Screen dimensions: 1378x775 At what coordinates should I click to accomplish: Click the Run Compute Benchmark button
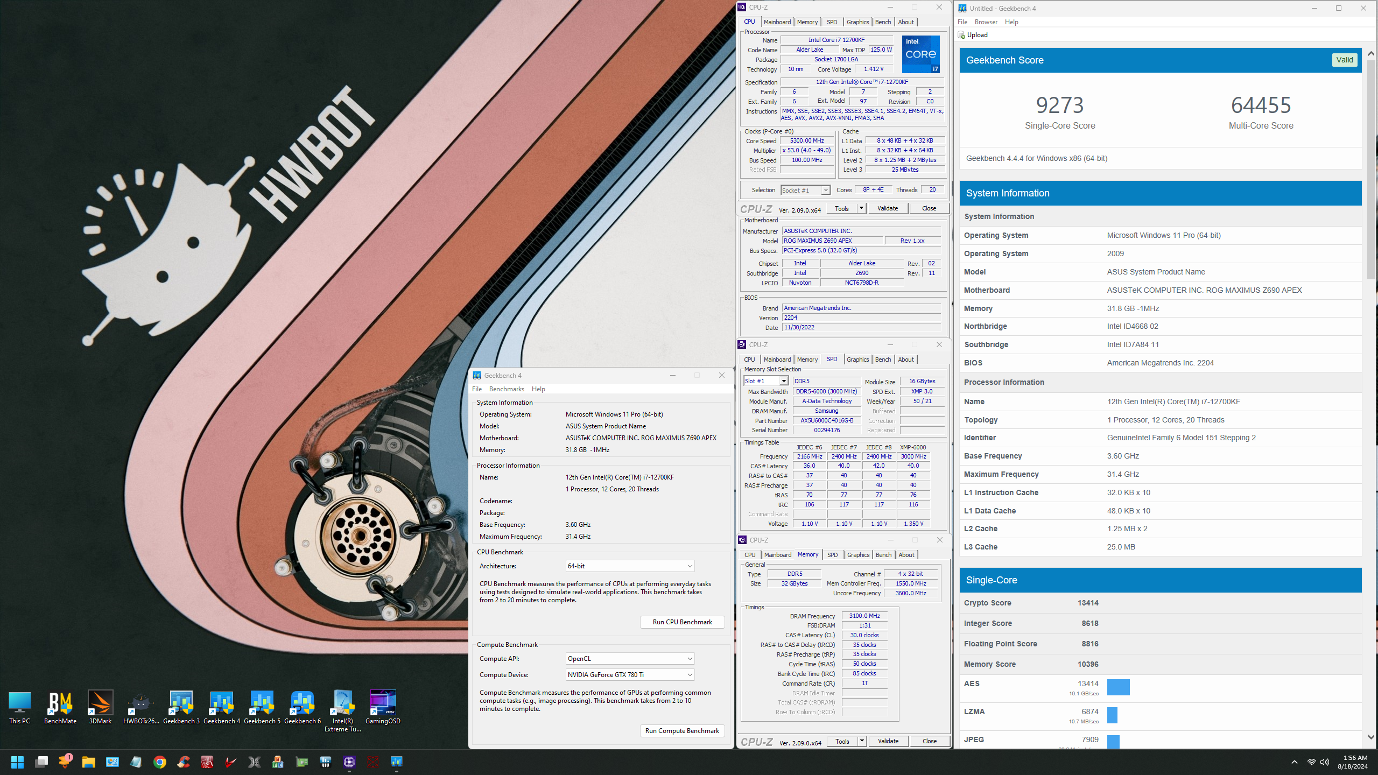pos(682,731)
